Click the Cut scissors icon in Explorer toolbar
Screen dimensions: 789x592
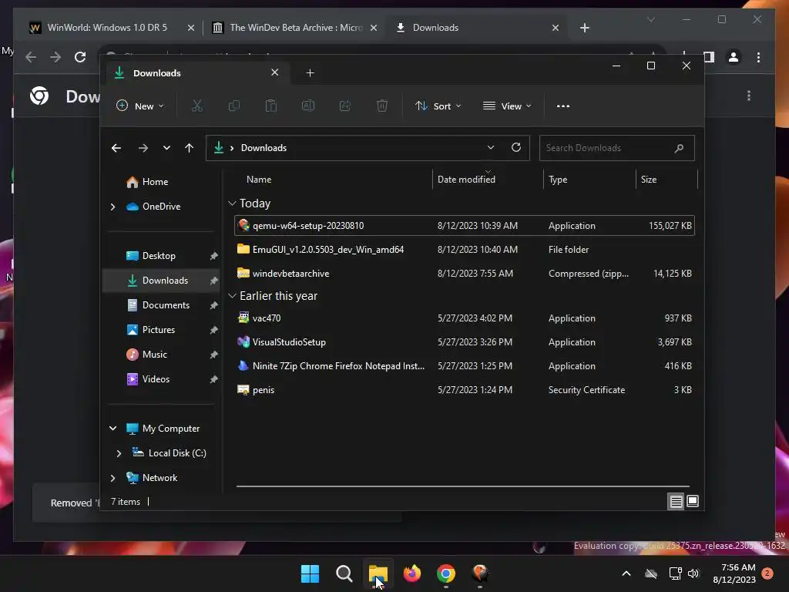196,106
